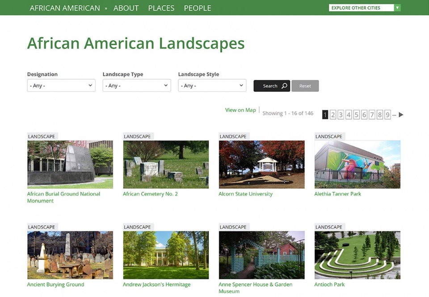Image resolution: width=429 pixels, height=297 pixels.
Task: Click African Cemetery No. 2 gravestone thumbnail
Action: point(166,165)
